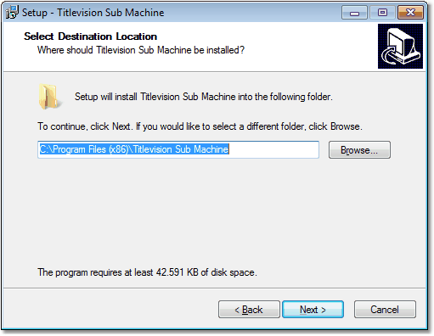Click the disk space requirement text
This screenshot has height=336, width=434.
coord(147,272)
